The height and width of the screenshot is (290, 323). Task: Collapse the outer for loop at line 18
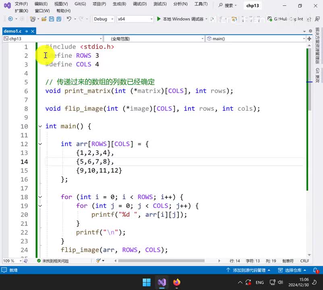tap(40, 197)
